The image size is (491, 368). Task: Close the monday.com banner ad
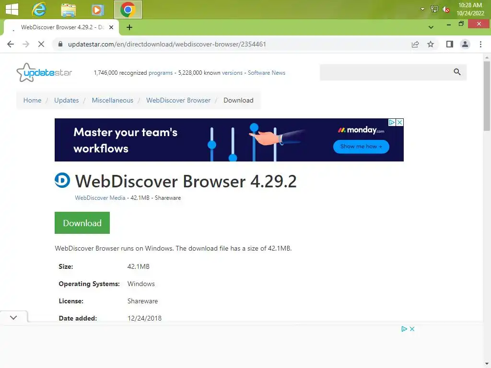coord(399,122)
